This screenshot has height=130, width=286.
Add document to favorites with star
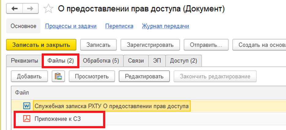(49, 9)
